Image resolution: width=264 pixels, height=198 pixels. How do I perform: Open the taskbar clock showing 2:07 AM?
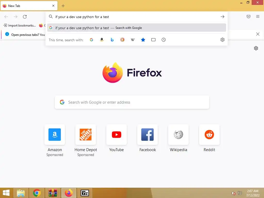point(253,193)
